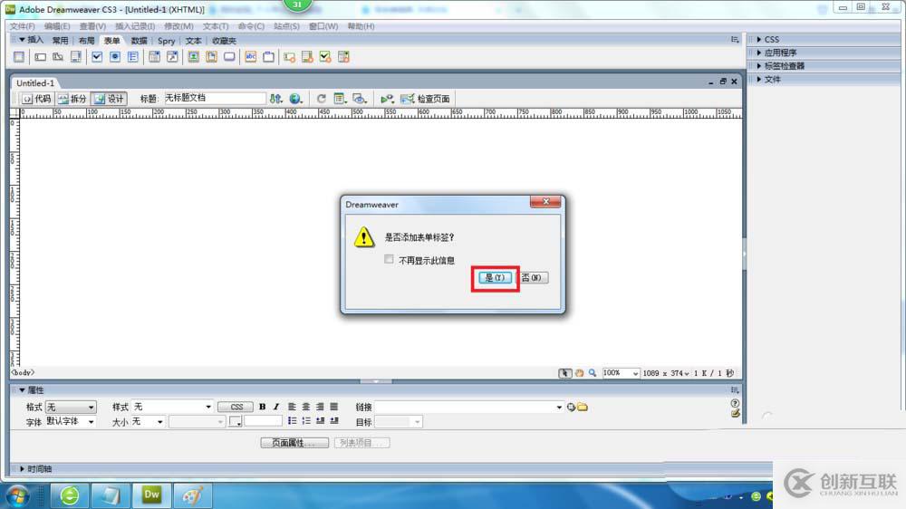Open View Options icon in document toolbar
Viewport: 906px width, 509px height.
[340, 99]
